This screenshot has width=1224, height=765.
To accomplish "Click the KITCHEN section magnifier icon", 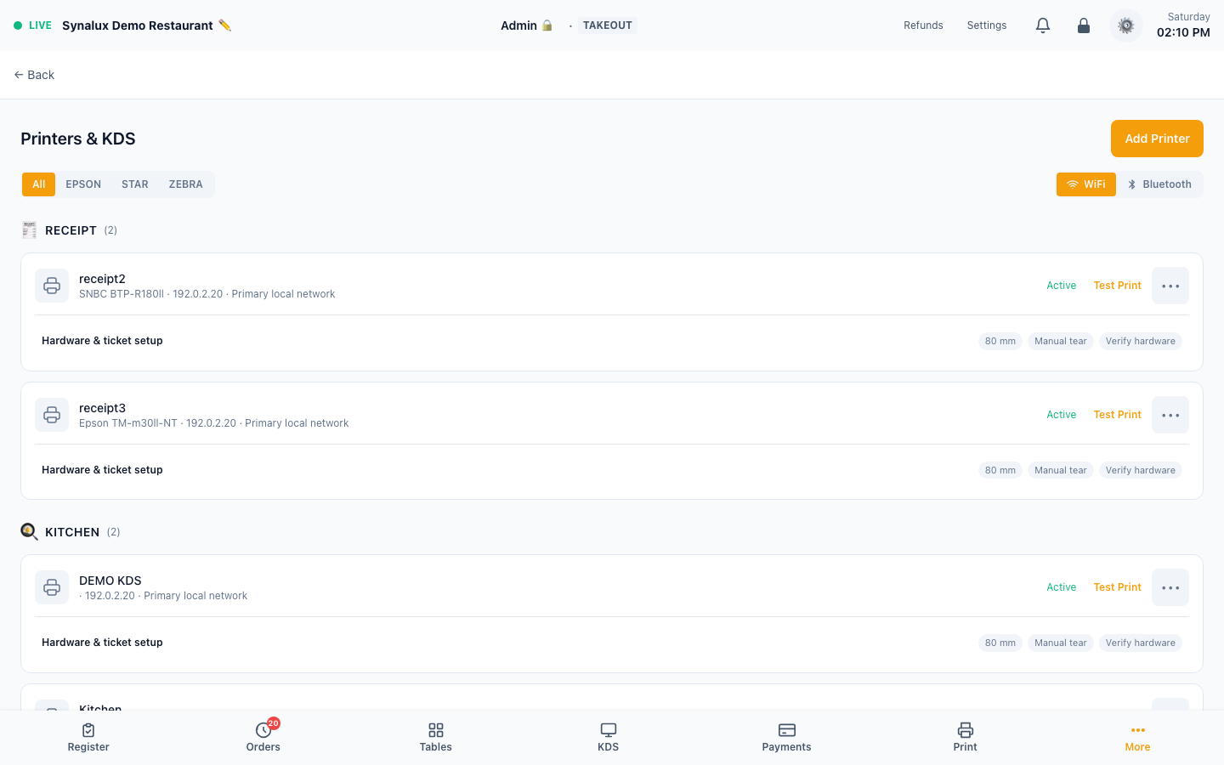I will point(30,532).
